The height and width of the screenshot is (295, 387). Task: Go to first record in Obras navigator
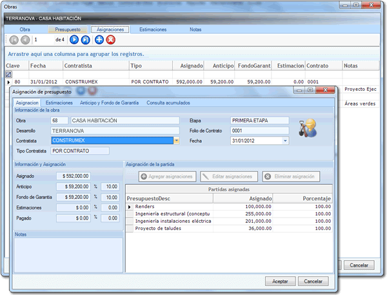coord(14,40)
